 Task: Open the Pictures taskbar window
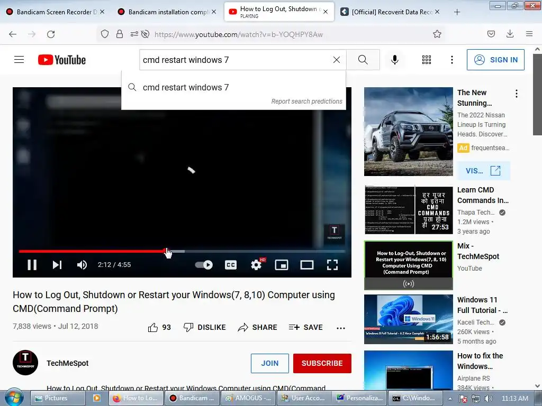click(58, 398)
